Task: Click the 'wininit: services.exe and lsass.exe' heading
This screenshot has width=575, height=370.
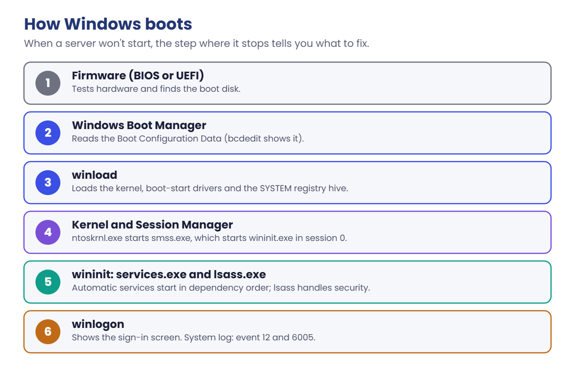Action: click(169, 274)
